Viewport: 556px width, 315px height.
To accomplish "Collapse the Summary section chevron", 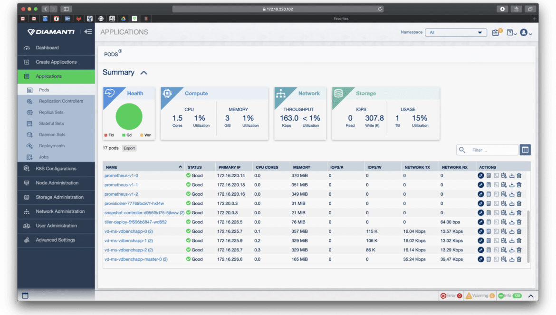I will pos(144,73).
